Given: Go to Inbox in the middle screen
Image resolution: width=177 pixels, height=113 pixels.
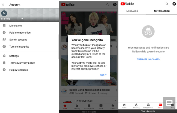Looking at the screenshot, I should click(x=101, y=106).
